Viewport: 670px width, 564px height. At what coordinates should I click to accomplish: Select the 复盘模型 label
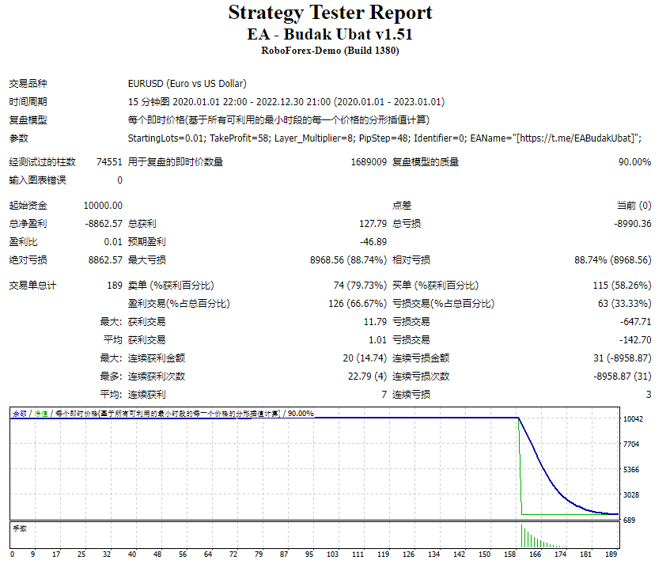tap(28, 120)
